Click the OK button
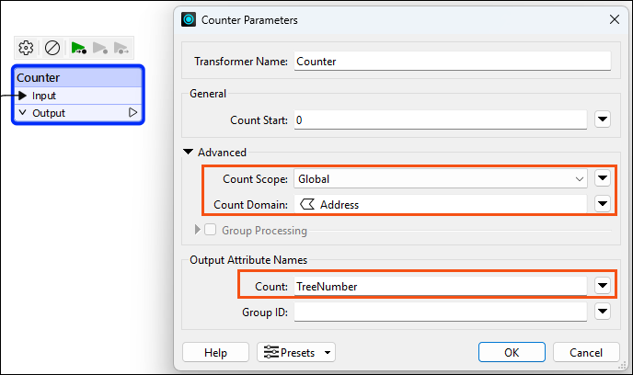633x375 pixels. pyautogui.click(x=512, y=352)
